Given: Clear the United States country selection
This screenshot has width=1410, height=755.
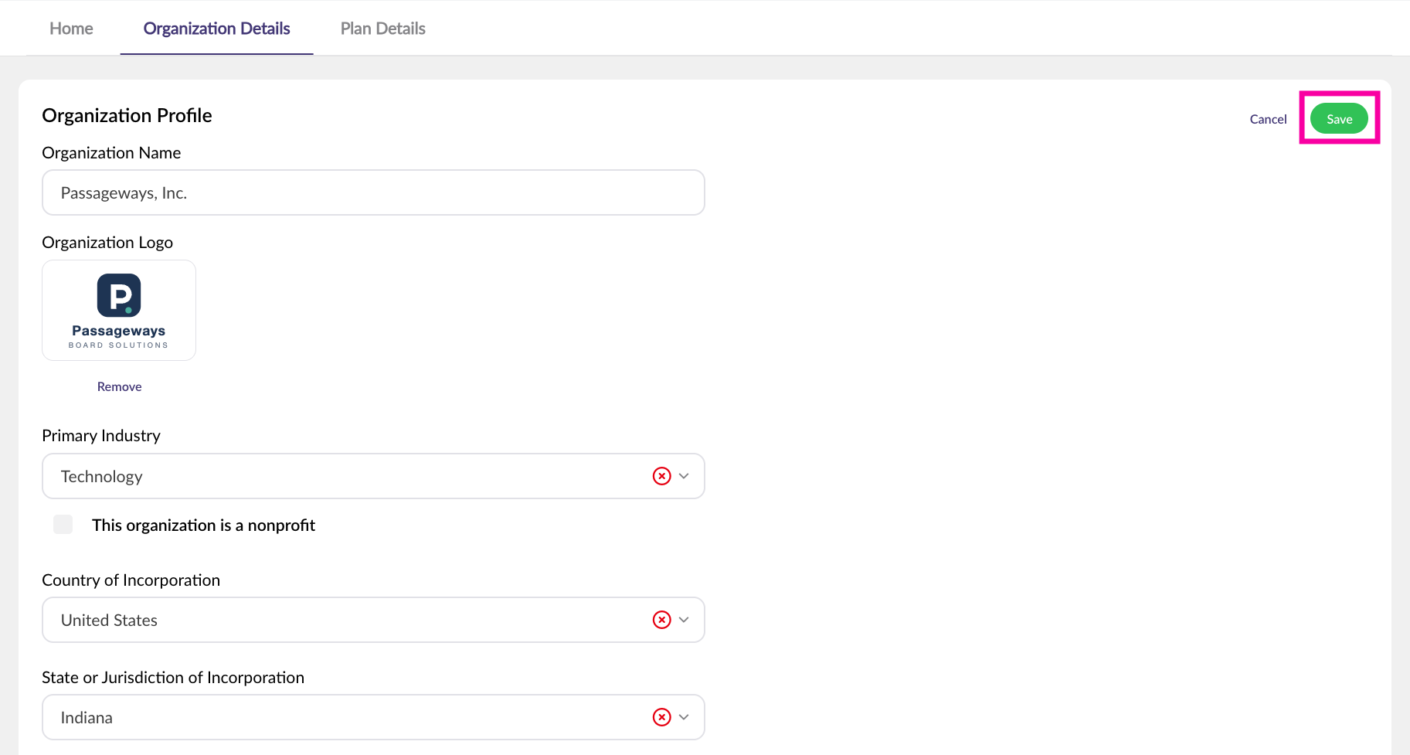Looking at the screenshot, I should pyautogui.click(x=661, y=620).
